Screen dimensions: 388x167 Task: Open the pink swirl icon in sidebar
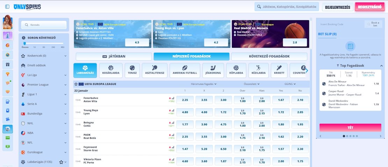tap(8, 45)
